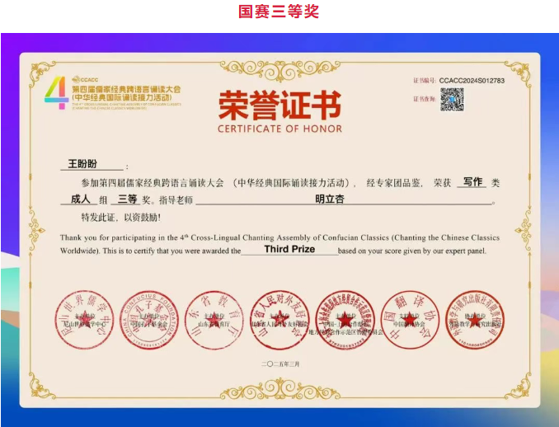Click CERTIFICATE OF HONOR subtitle
Screen dimensions: 559x427
279,129
